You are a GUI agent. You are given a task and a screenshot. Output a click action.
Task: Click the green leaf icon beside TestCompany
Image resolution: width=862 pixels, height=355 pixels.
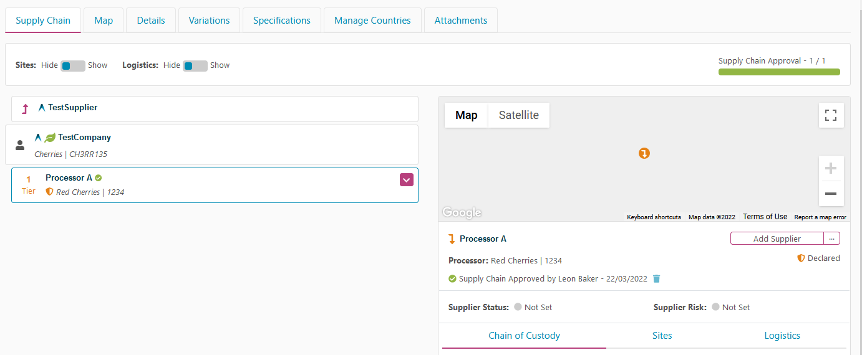[50, 138]
